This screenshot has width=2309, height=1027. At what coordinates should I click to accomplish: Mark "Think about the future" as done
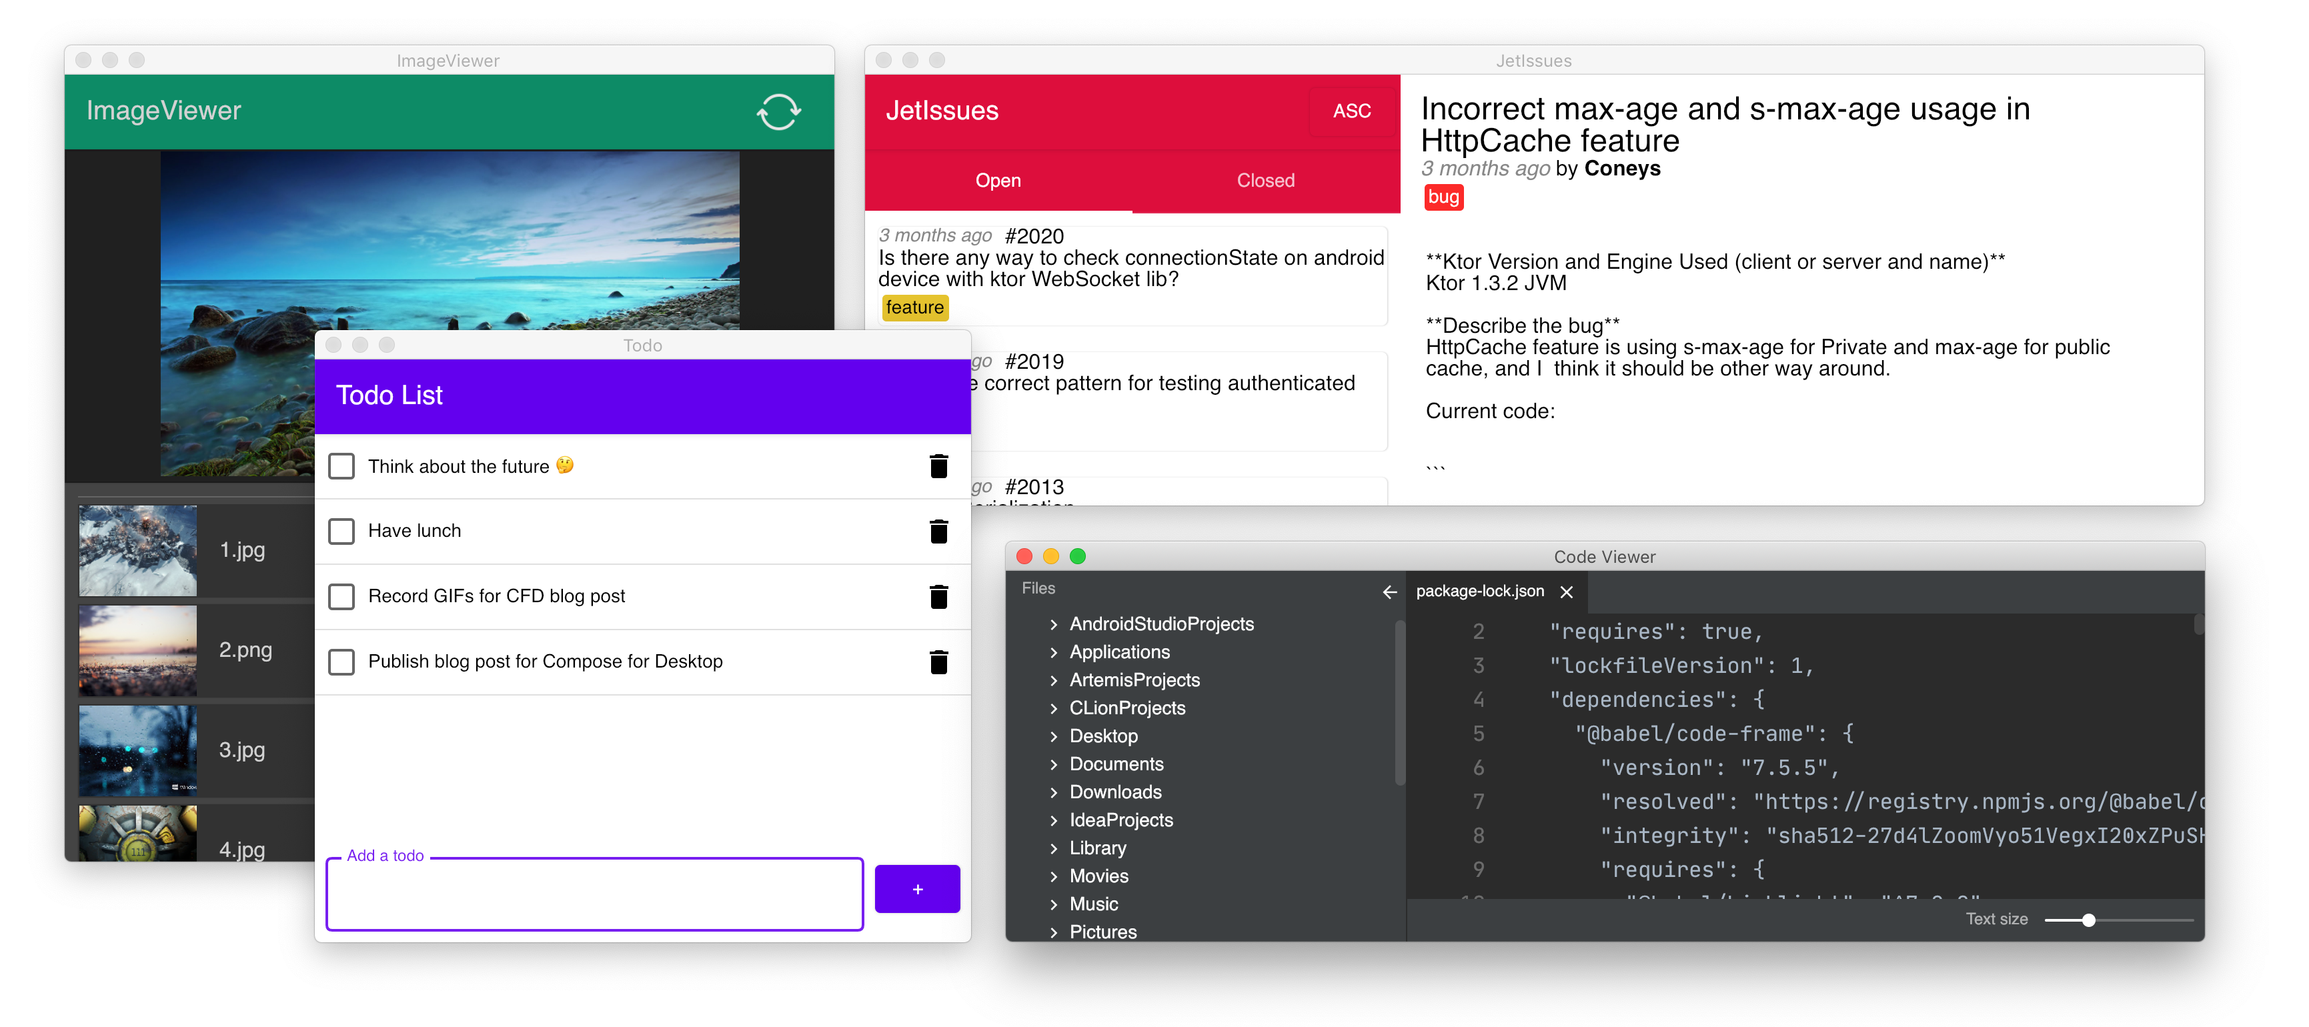point(341,466)
